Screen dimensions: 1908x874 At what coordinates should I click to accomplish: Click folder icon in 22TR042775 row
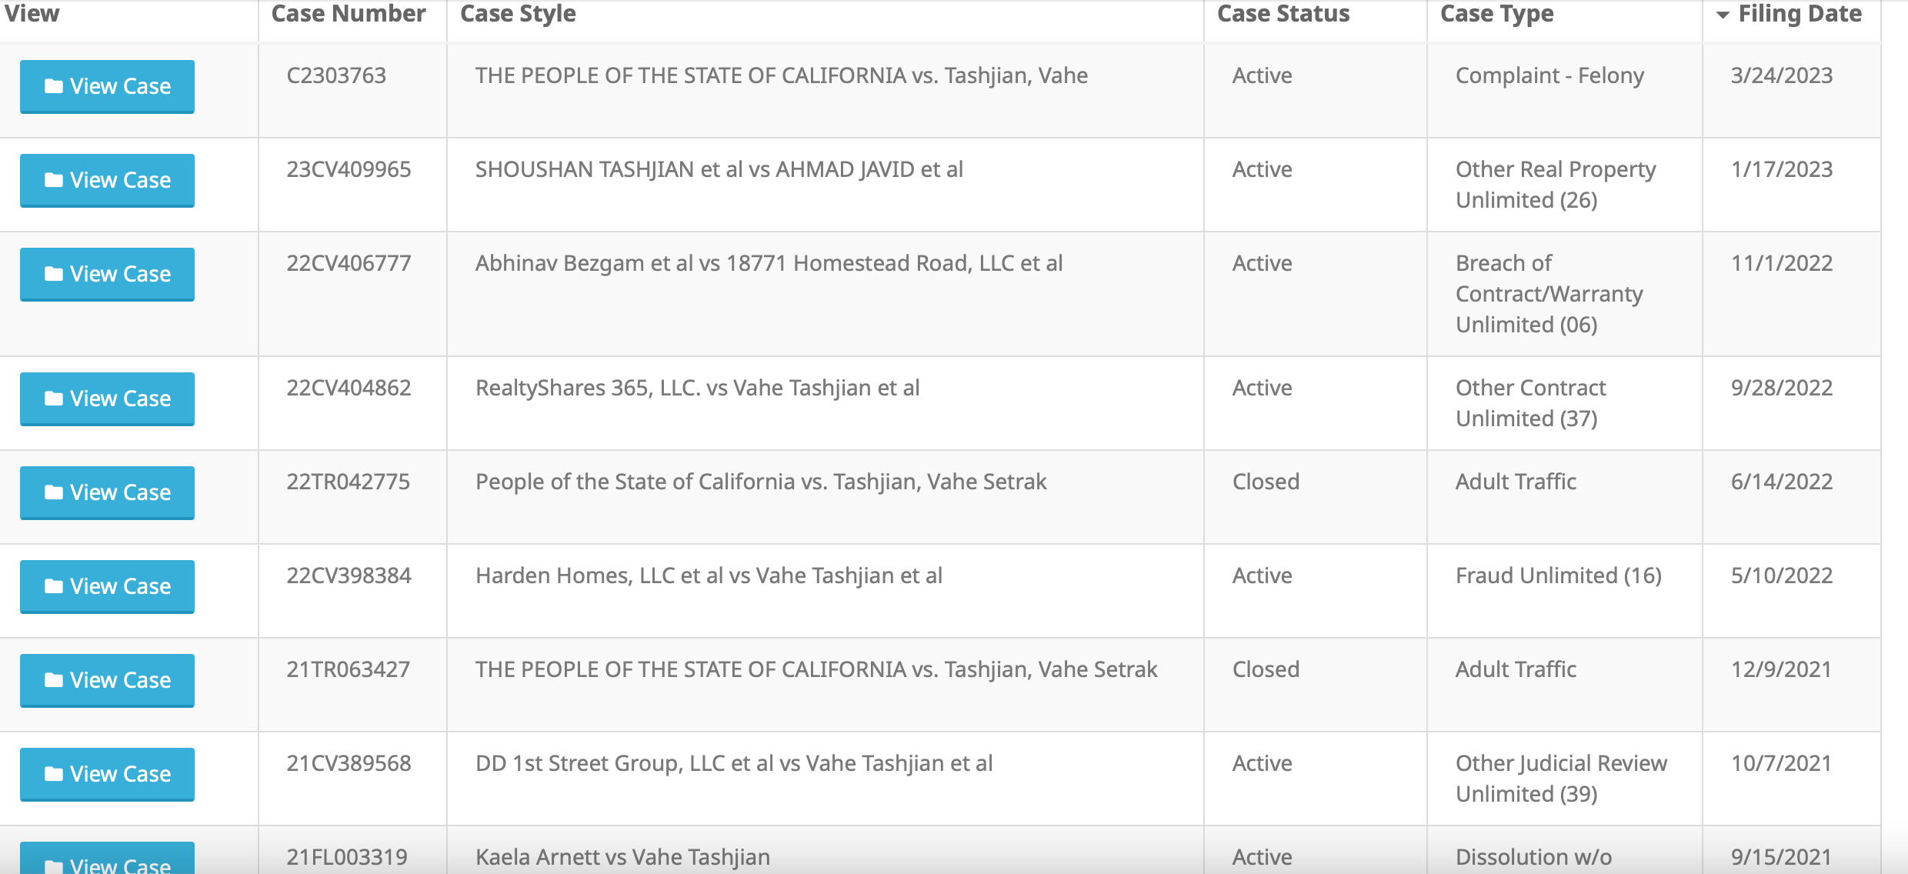click(x=54, y=492)
